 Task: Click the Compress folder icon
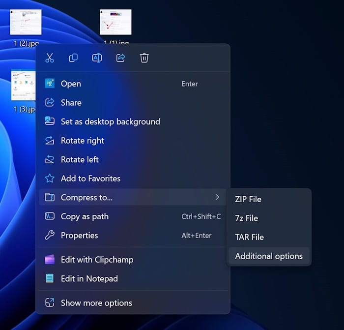tap(50, 197)
